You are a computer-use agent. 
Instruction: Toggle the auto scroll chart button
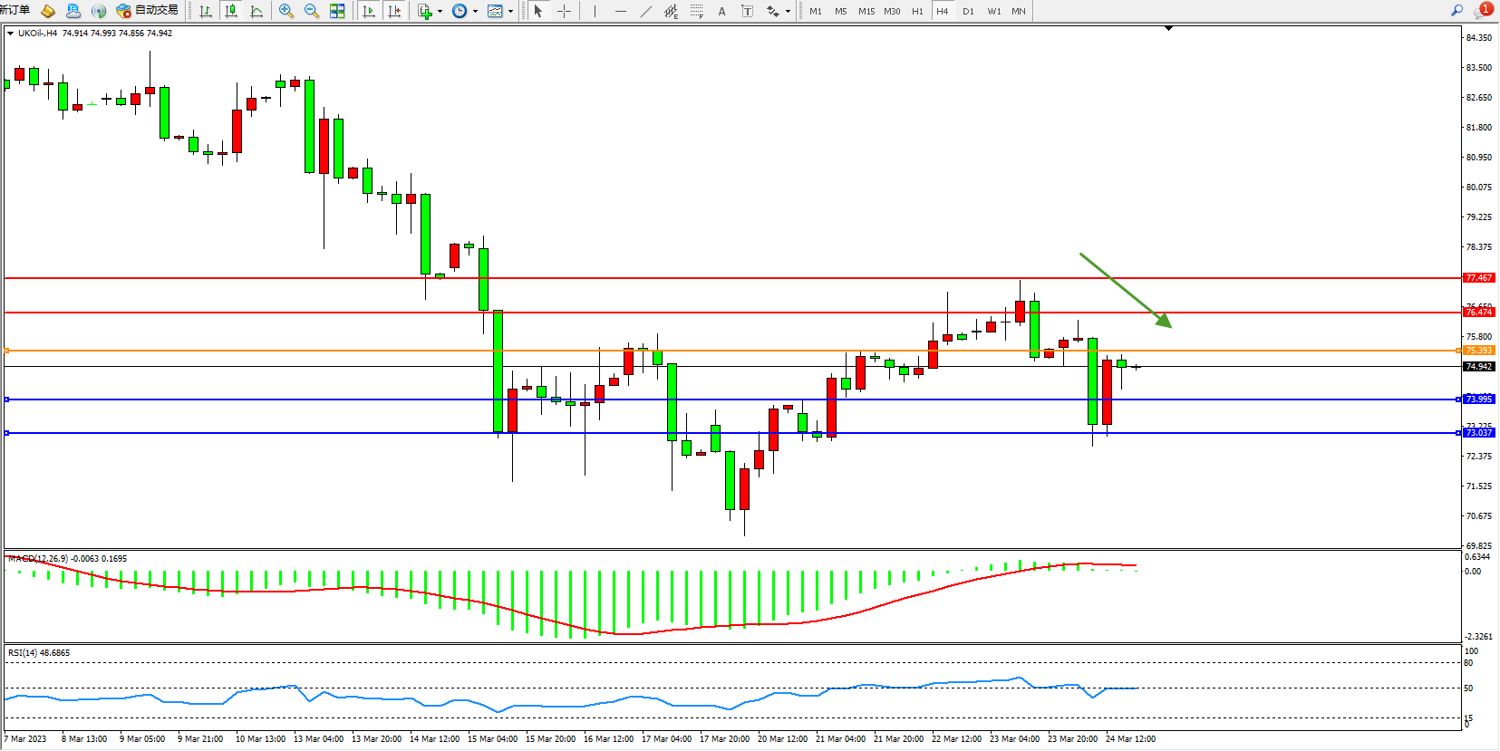click(369, 11)
